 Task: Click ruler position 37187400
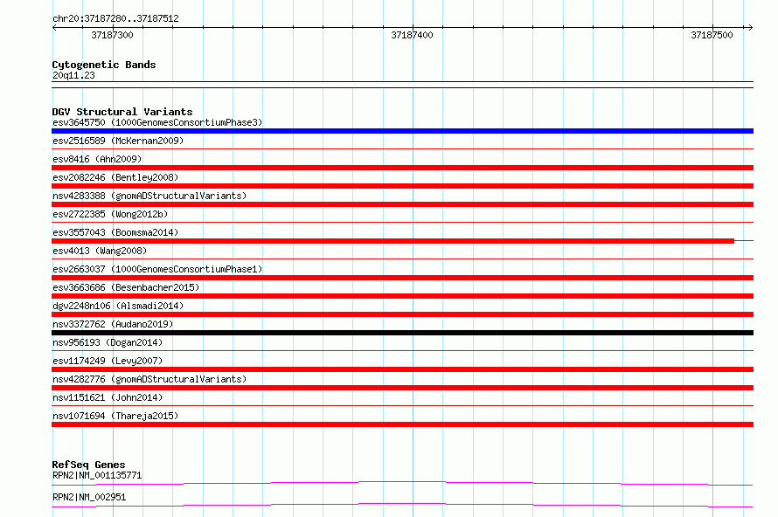412,35
